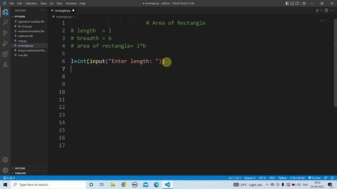
Task: Open Microsoft Edge from taskbar
Action: tap(156, 184)
